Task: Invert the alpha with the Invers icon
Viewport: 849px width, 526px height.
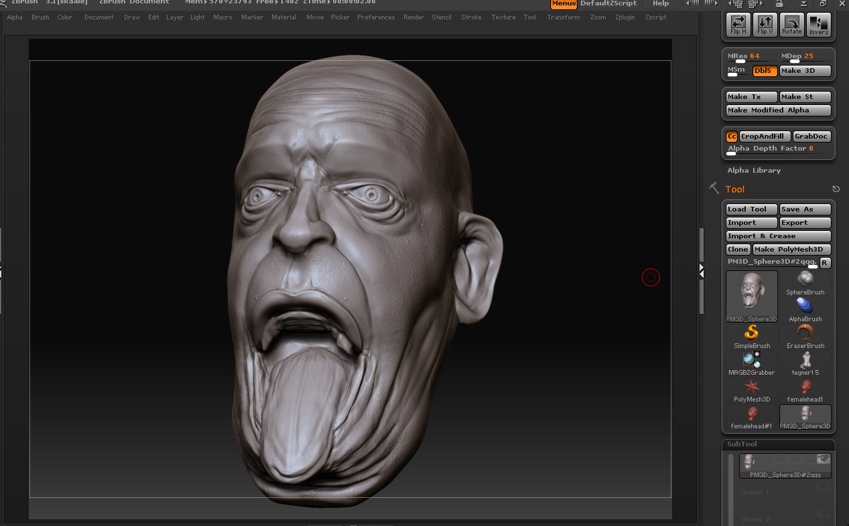Action: (819, 25)
